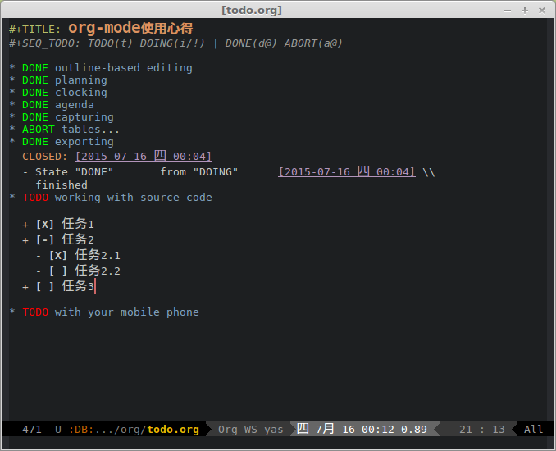
Task: Click the plus bullet of 任务1
Action: [x=25, y=225]
